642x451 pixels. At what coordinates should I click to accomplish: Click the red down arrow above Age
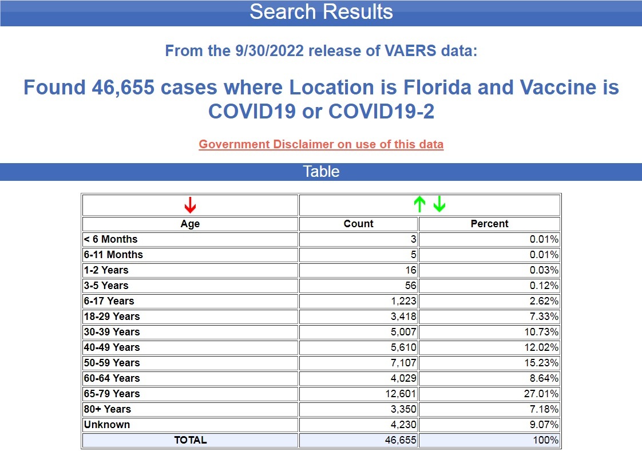(190, 204)
